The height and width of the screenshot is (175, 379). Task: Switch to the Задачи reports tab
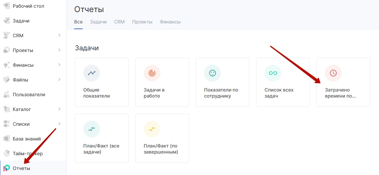pos(98,22)
